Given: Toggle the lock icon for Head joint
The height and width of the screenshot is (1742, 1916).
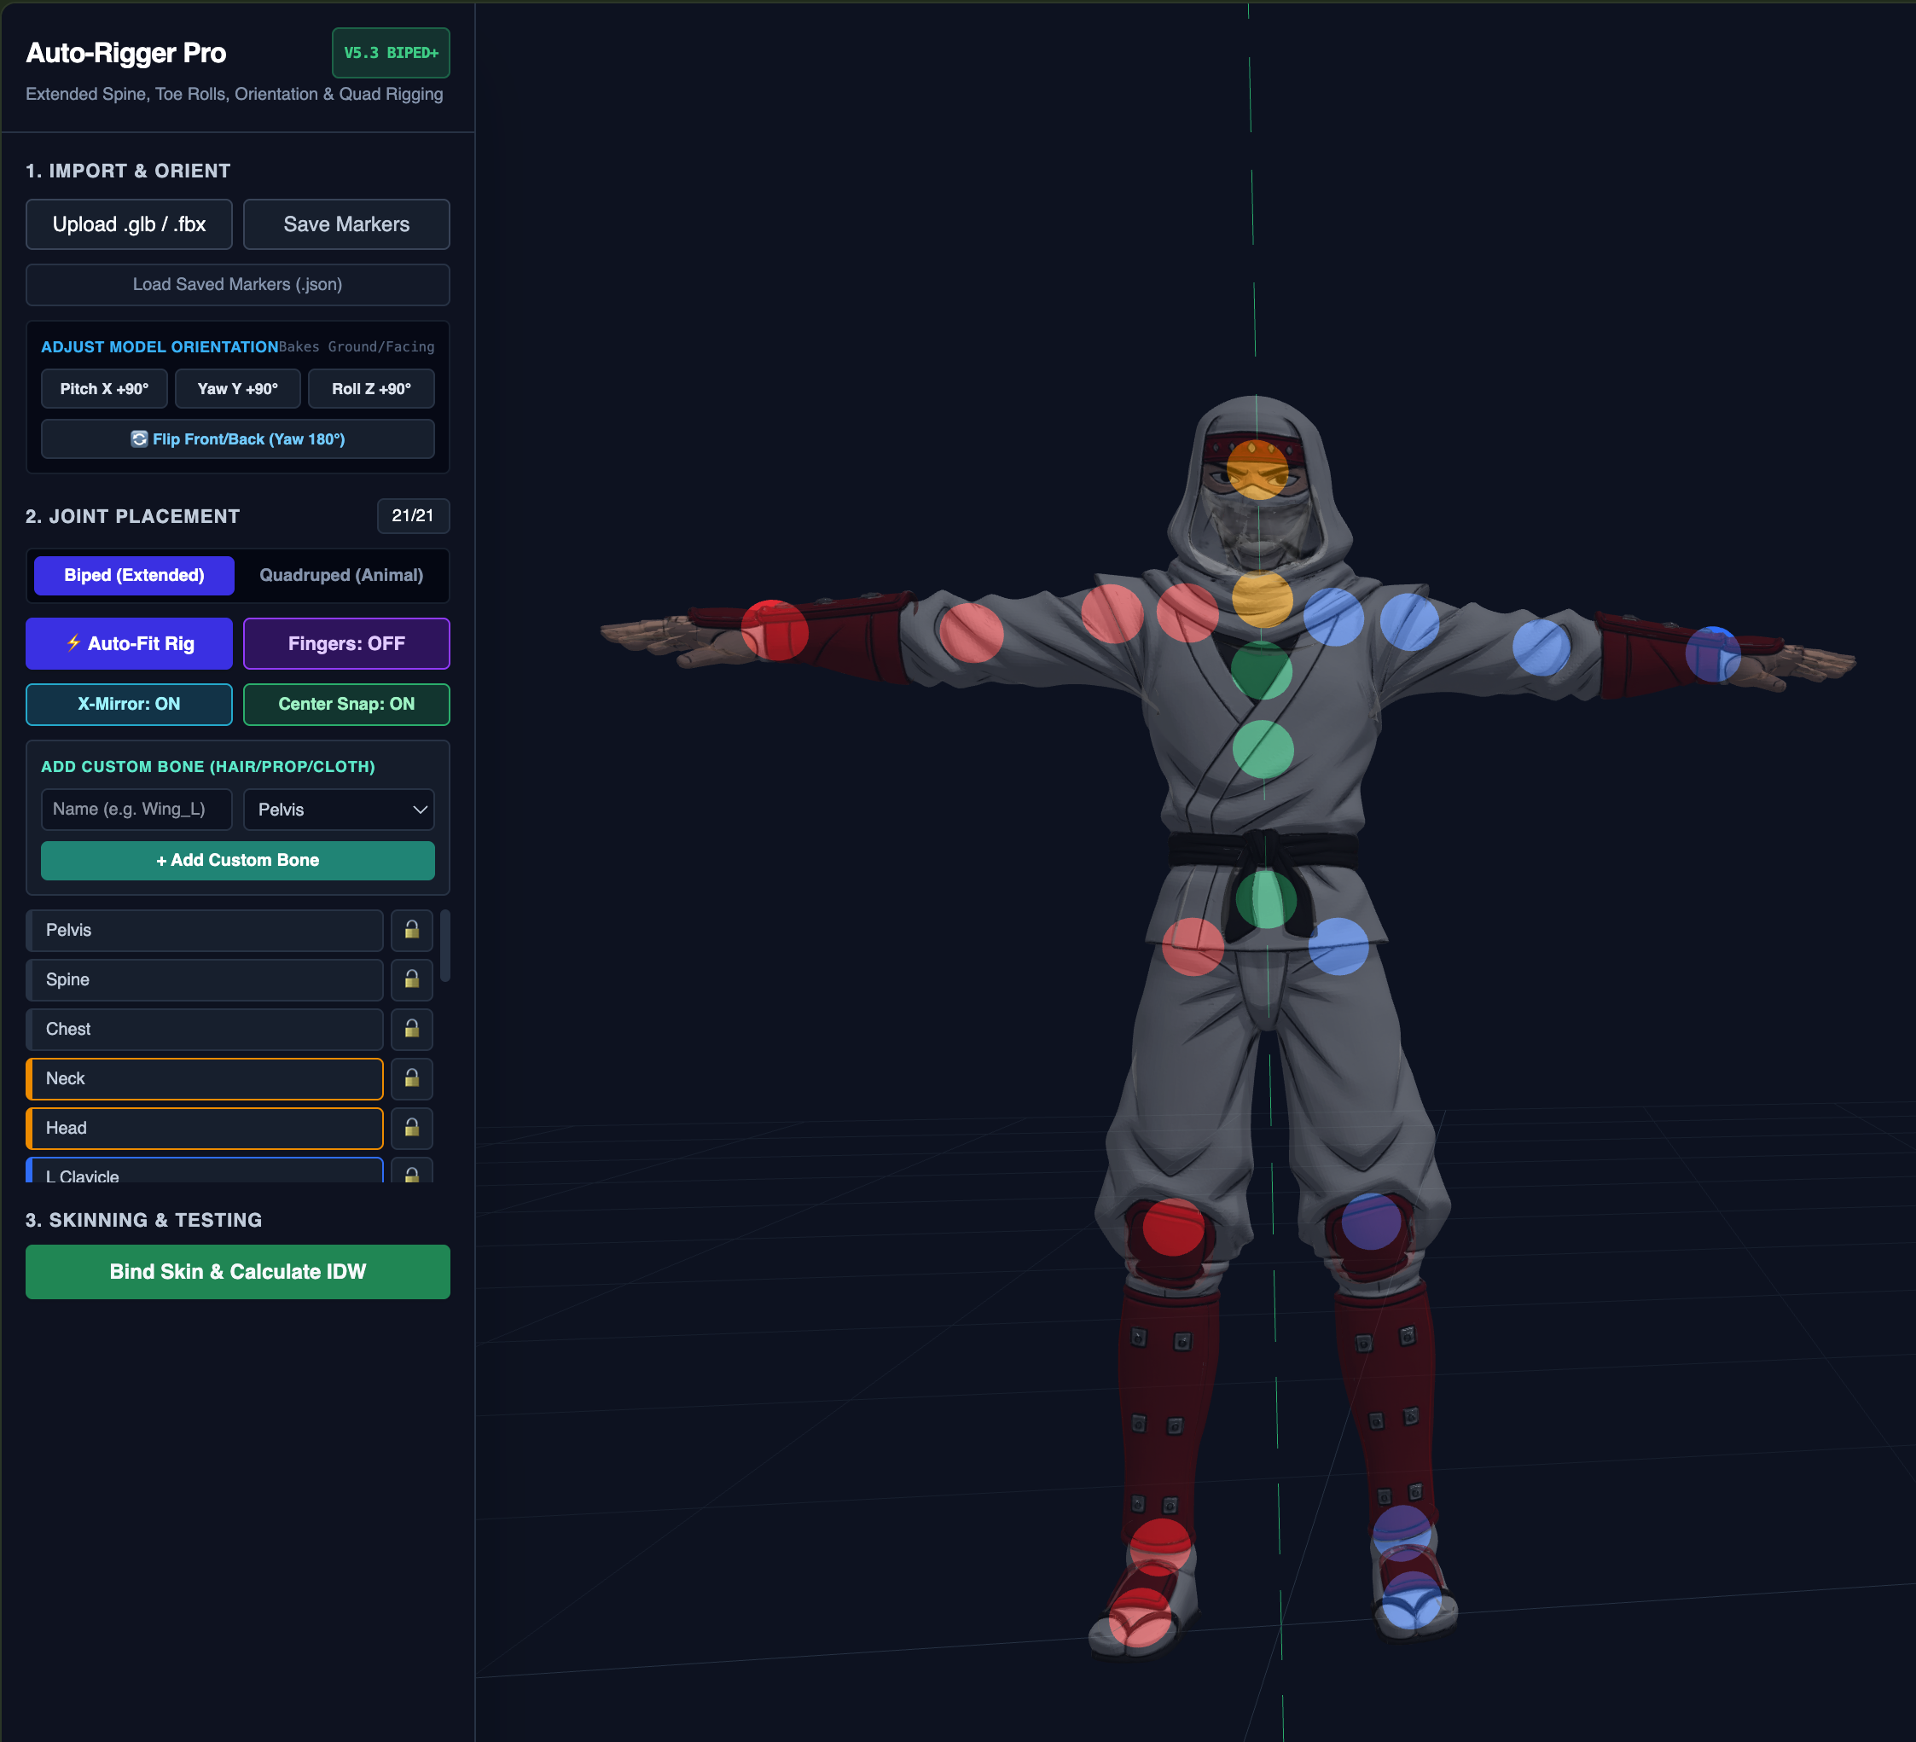Looking at the screenshot, I should tap(411, 1127).
